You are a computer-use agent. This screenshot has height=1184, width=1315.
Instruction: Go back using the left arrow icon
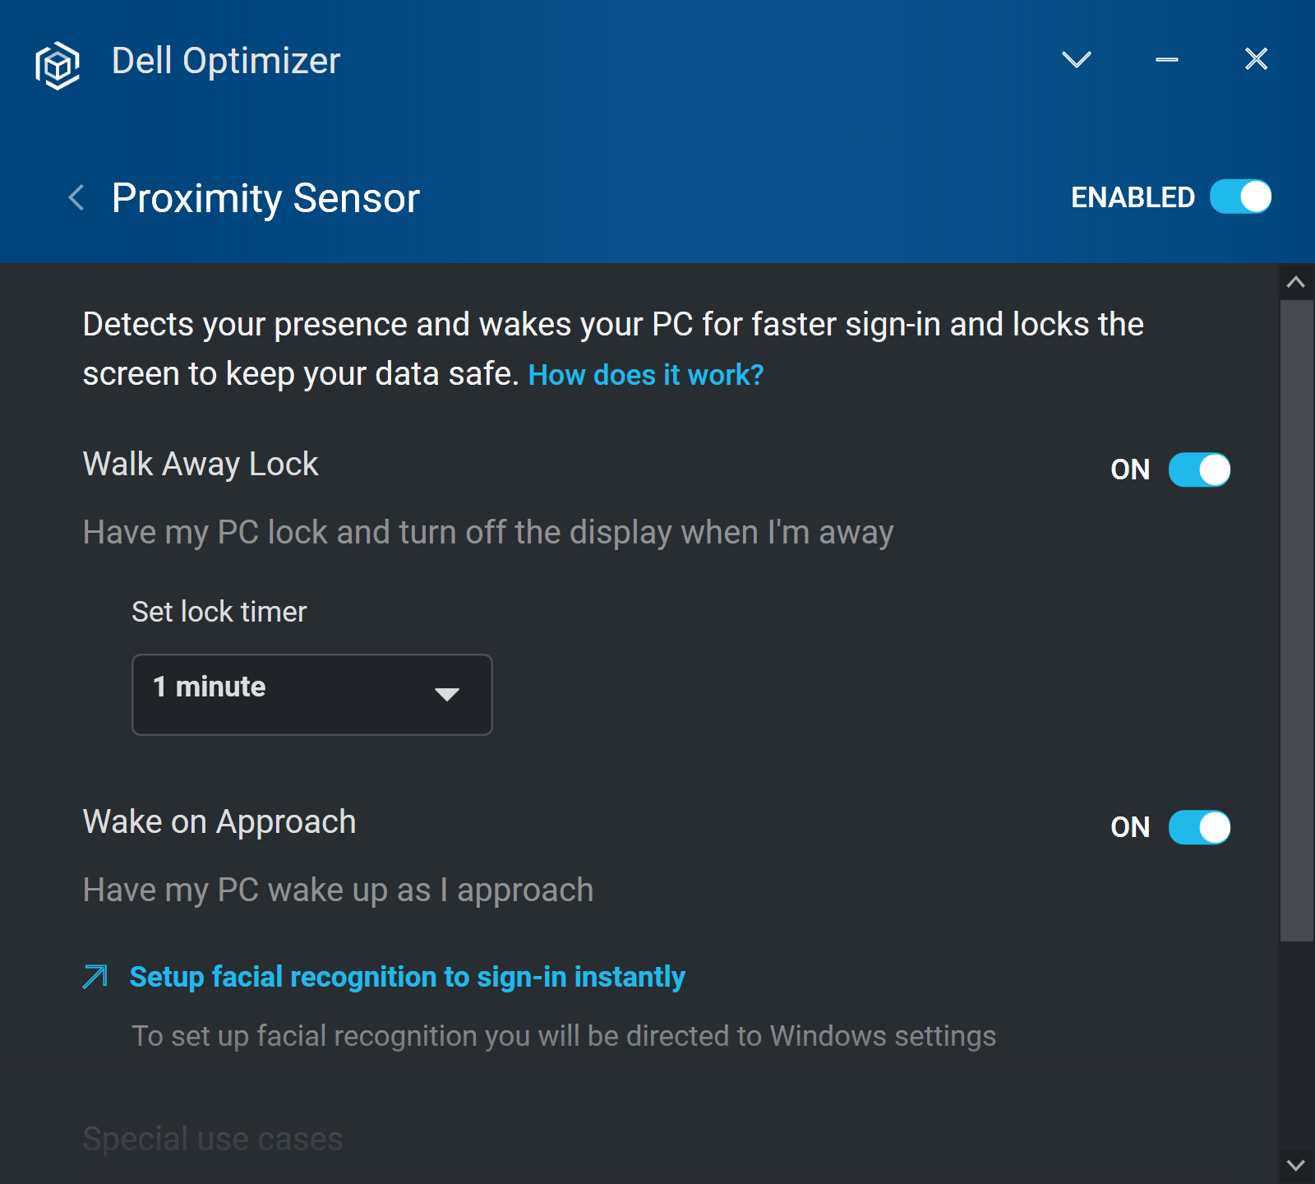coord(76,197)
